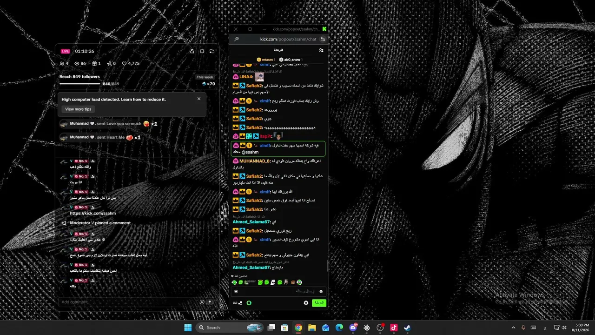Click ab0_snow top gifter badge
This screenshot has width=595, height=335.
click(291, 60)
